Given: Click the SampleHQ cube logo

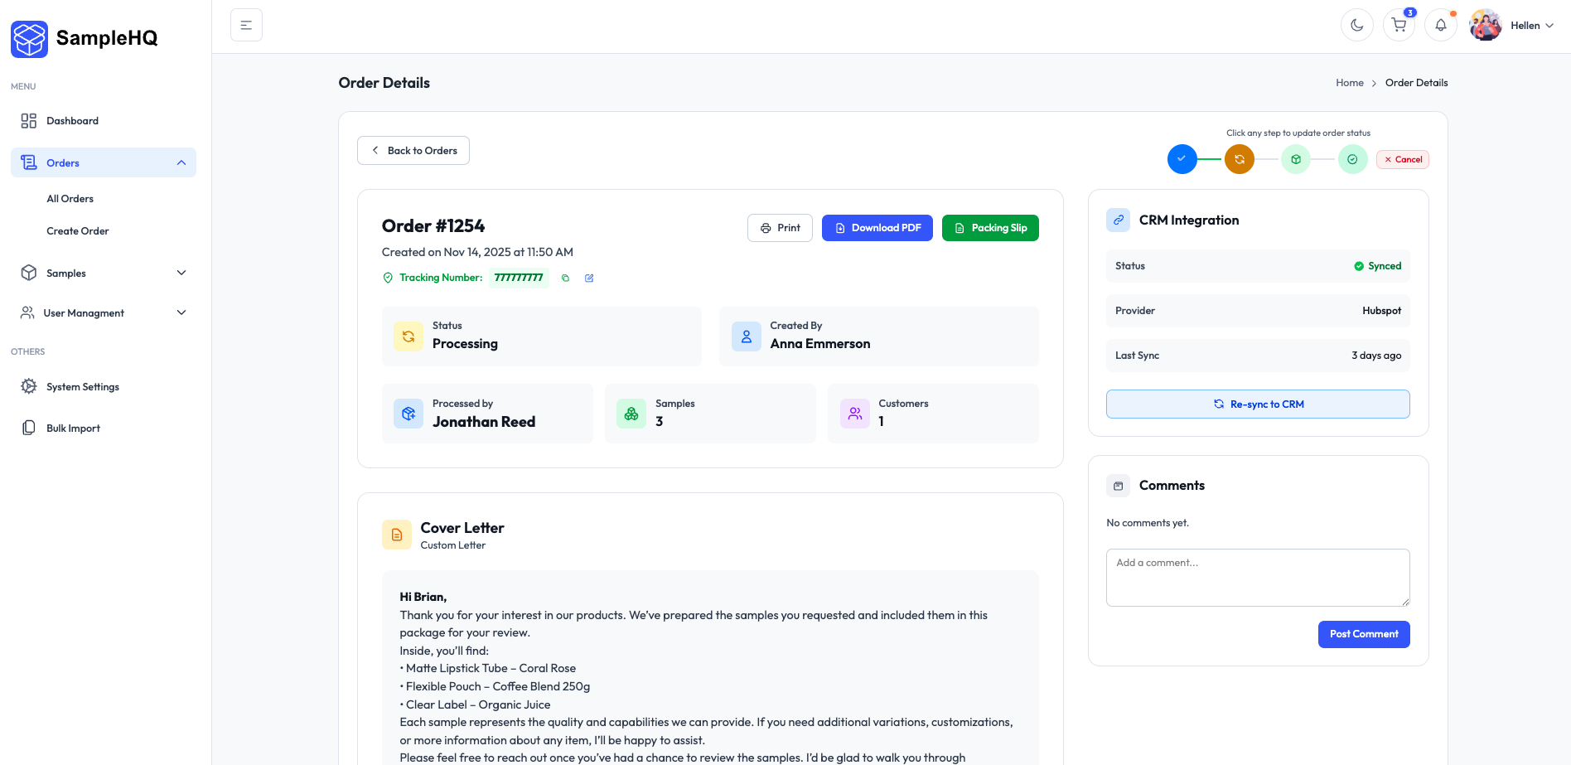Looking at the screenshot, I should pos(29,38).
